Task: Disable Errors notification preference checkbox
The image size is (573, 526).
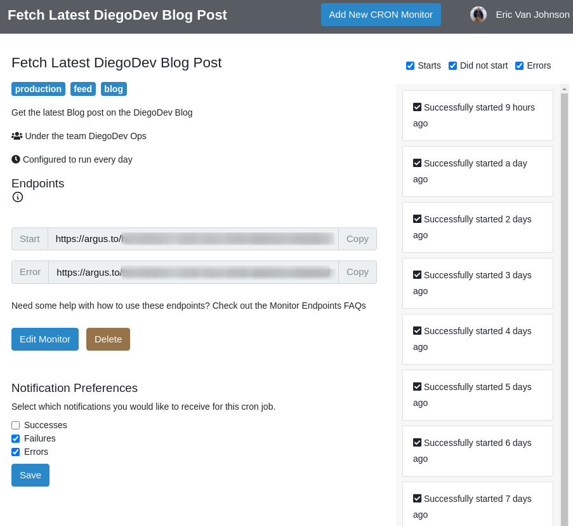Action: [15, 452]
